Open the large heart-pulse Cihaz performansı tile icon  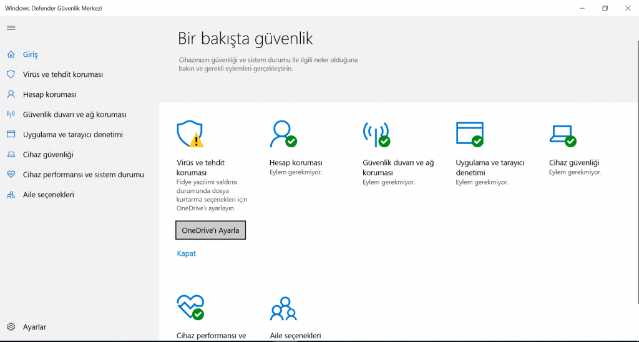coord(190,307)
